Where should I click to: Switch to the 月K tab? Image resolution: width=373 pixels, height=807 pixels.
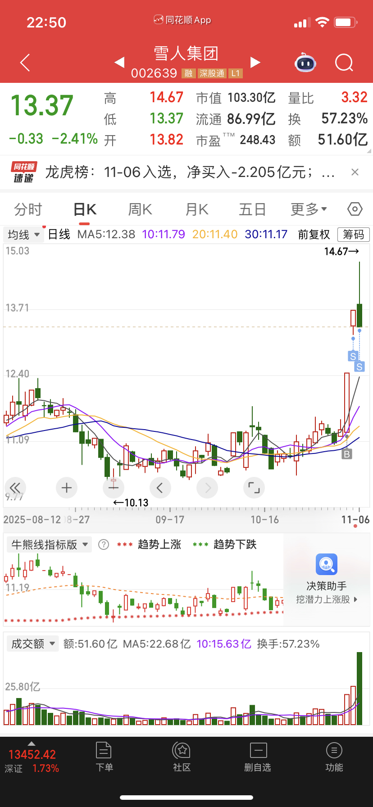197,209
